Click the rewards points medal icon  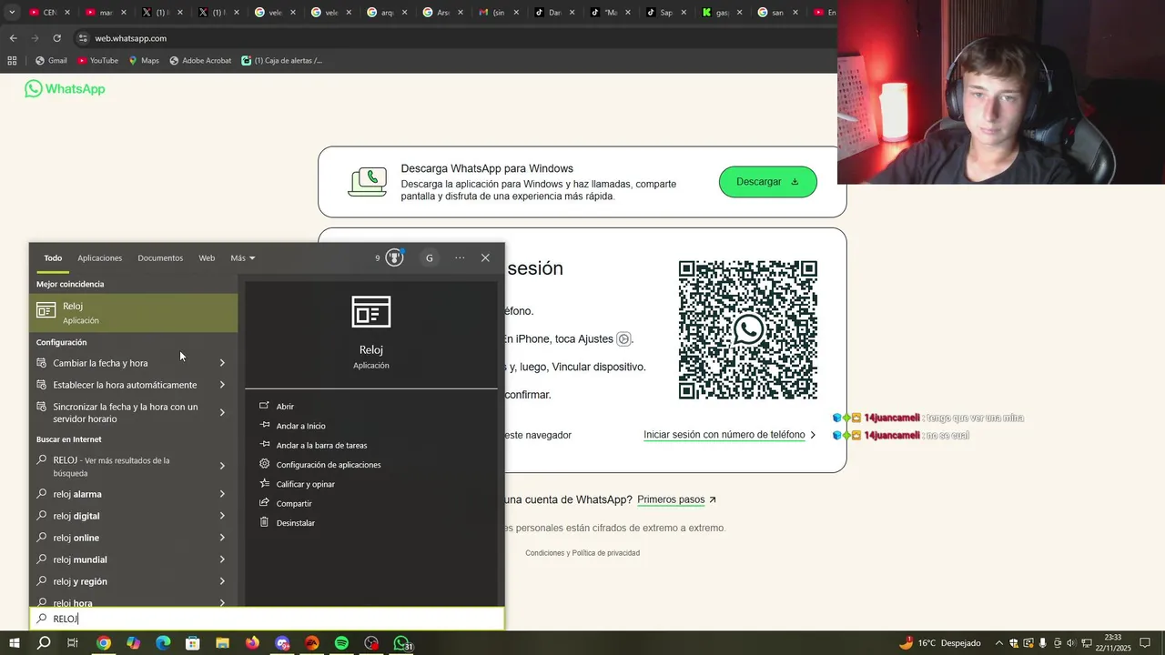click(394, 257)
